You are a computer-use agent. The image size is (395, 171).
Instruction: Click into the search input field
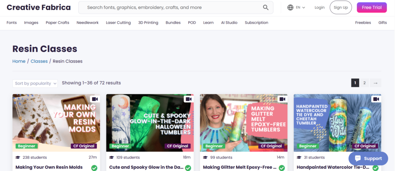[x=170, y=7]
